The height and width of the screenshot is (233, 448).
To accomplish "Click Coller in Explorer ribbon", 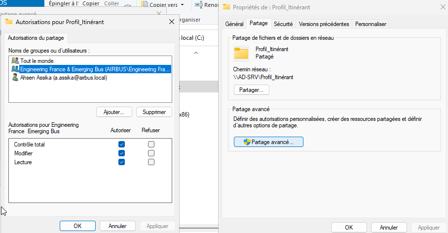I will tap(112, 4).
